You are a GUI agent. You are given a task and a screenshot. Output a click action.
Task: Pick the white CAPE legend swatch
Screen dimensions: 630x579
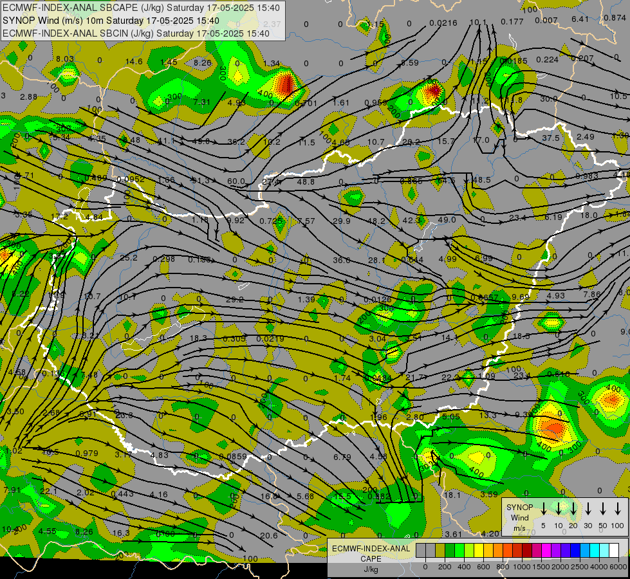(613, 551)
